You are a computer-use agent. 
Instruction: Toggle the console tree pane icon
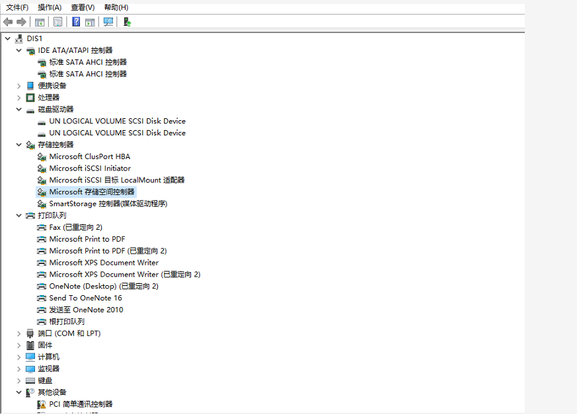40,22
